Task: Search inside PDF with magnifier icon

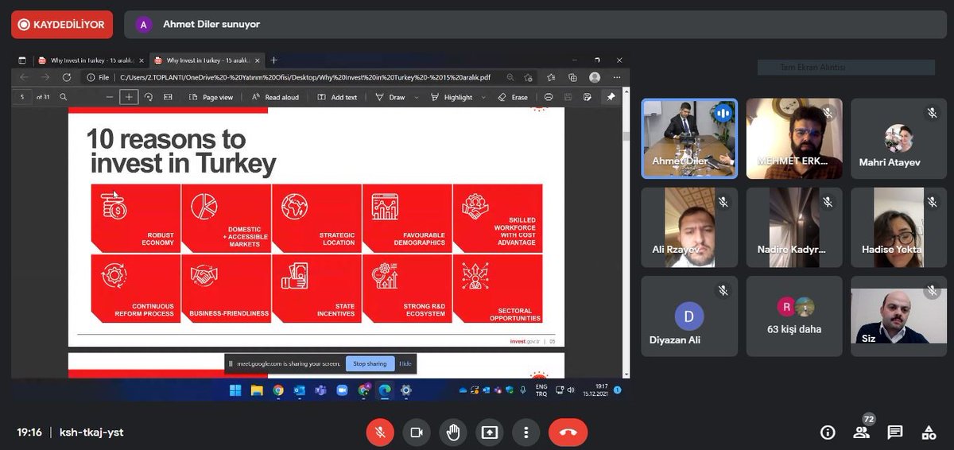Action: pos(64,97)
